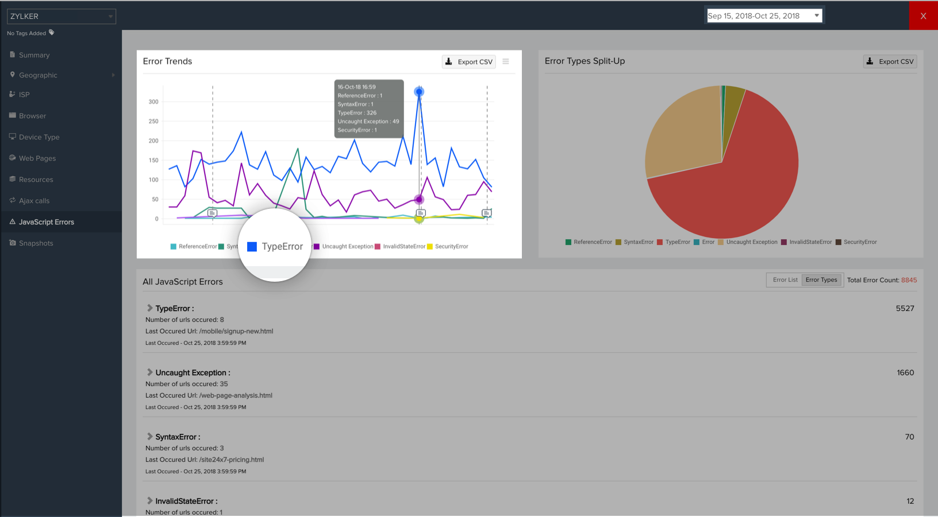This screenshot has width=938, height=517.
Task: Click the Ajax calls refresh icon
Action: (x=12, y=200)
